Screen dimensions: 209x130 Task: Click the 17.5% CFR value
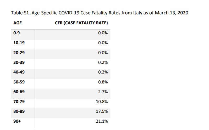pyautogui.click(x=102, y=111)
